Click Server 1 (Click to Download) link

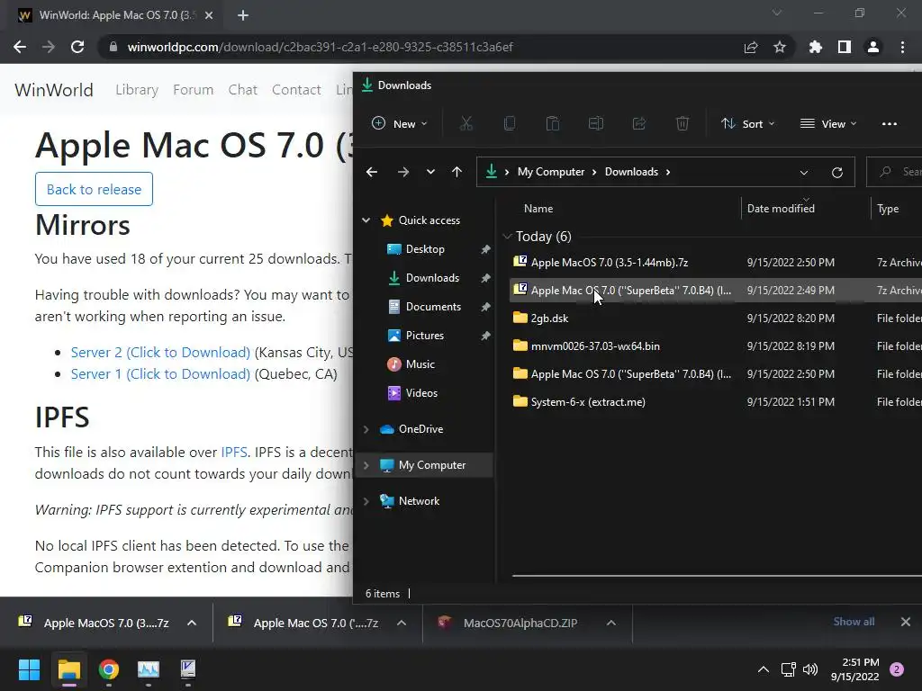(160, 373)
